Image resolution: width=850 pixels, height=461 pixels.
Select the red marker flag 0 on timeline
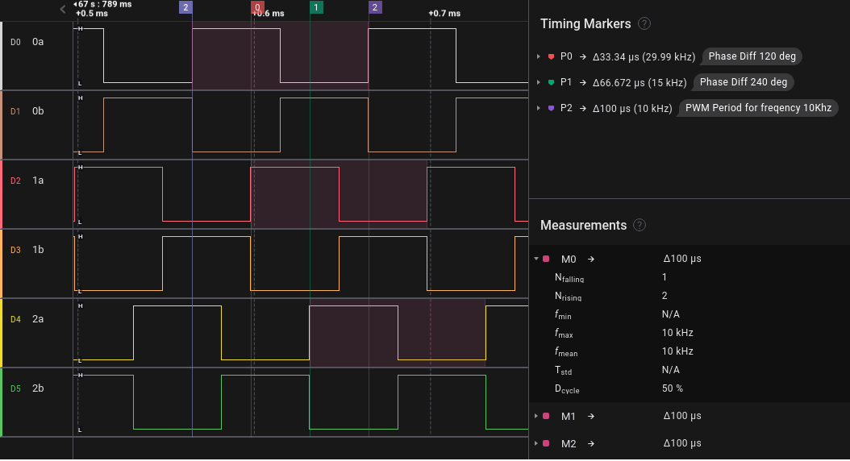click(x=257, y=7)
